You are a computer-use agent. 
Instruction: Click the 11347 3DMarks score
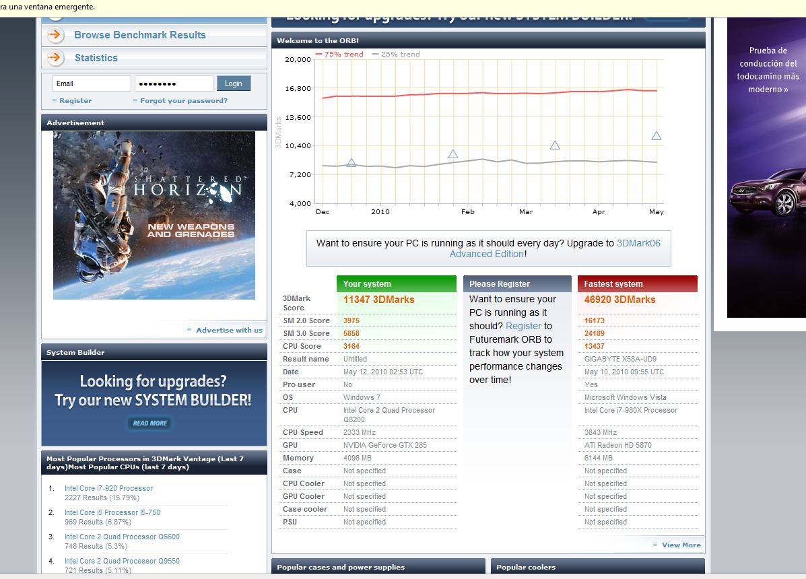point(379,300)
